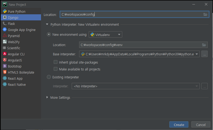Expand More Settings section

click(47, 97)
